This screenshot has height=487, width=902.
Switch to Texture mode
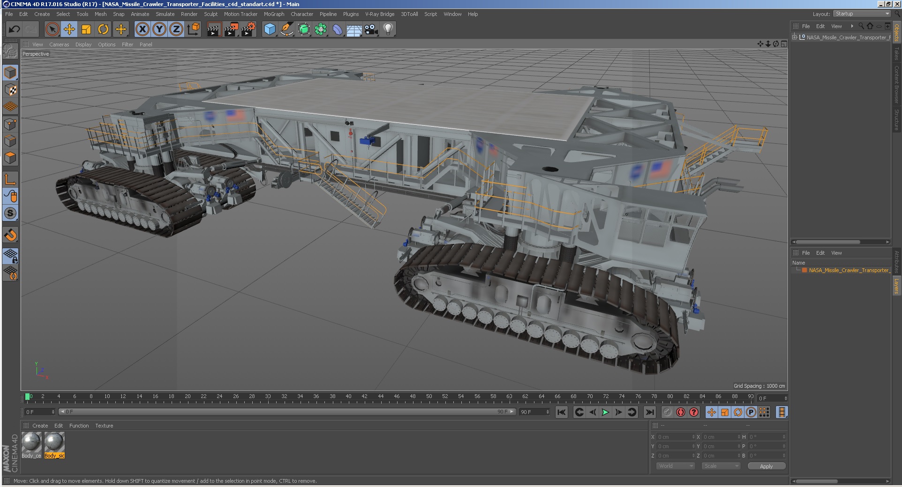click(x=10, y=89)
